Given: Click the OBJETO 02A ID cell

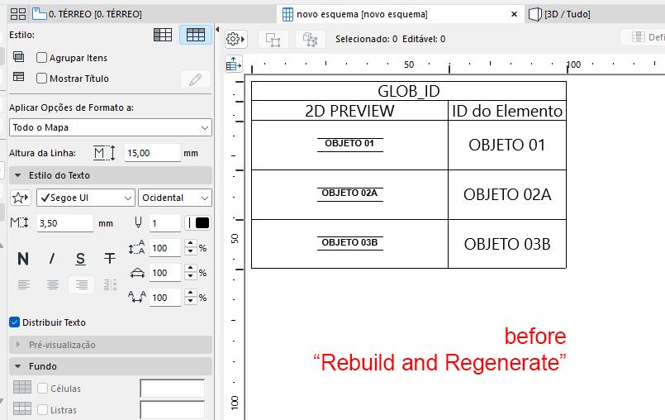Looking at the screenshot, I should [507, 194].
